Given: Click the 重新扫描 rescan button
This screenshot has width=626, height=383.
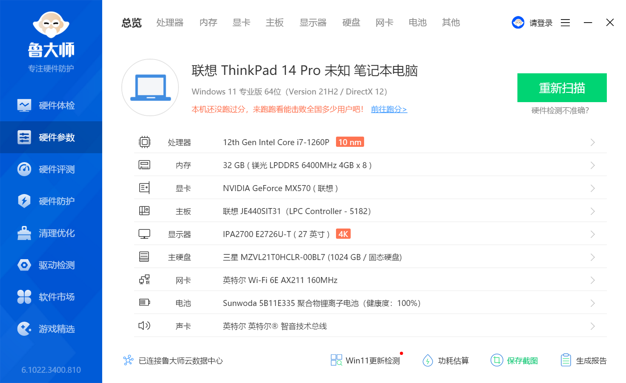Looking at the screenshot, I should [562, 88].
